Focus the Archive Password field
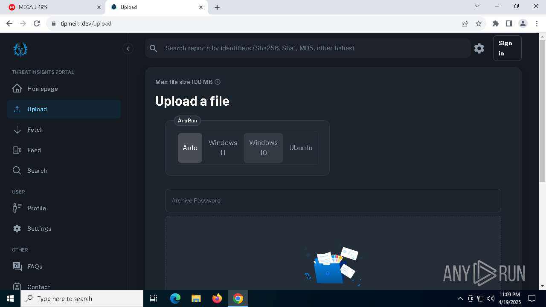Screen dimensions: 546x307 (x=333, y=200)
